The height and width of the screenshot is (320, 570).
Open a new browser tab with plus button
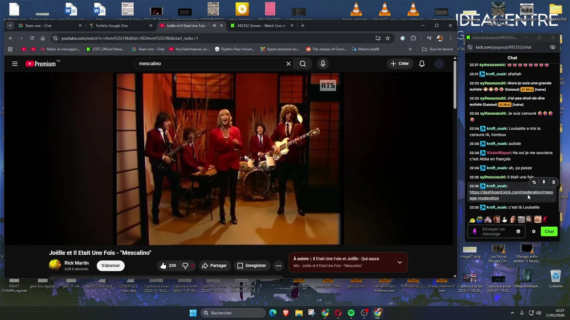pyautogui.click(x=303, y=26)
